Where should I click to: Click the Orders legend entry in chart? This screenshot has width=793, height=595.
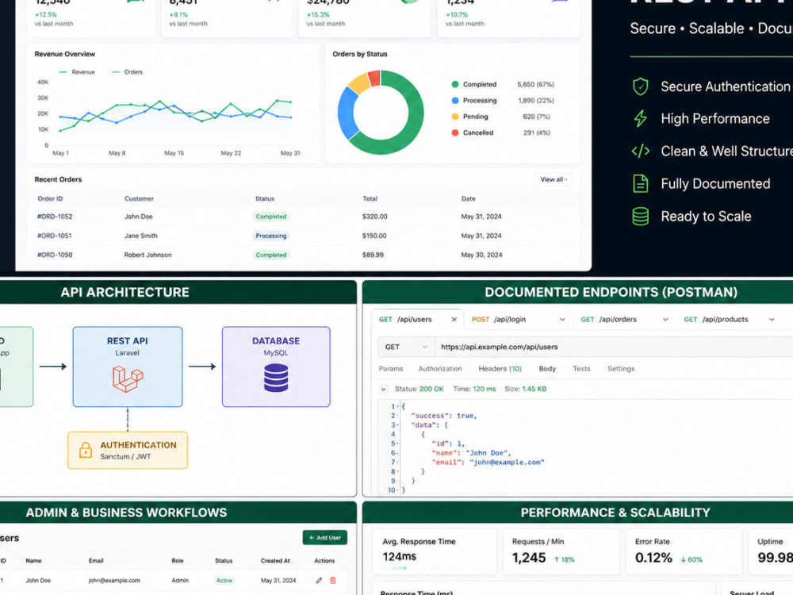coord(127,72)
